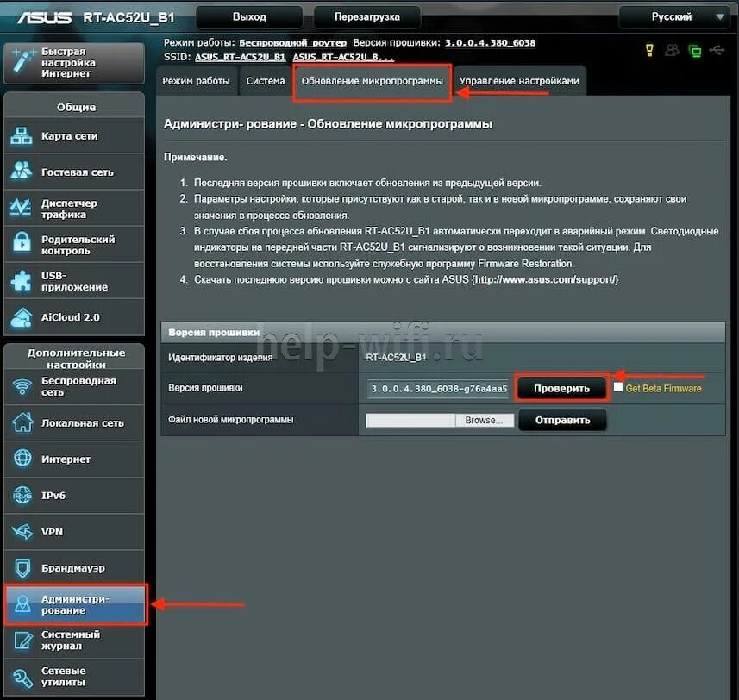Click the Локальная сеть house icon
This screenshot has height=700, width=739.
pyautogui.click(x=22, y=422)
